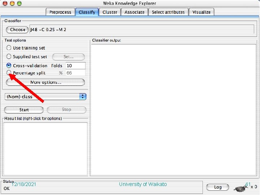Click the blue arrows of class combo box
Image resolution: width=260 pixels, height=195 pixels.
(x=83, y=96)
